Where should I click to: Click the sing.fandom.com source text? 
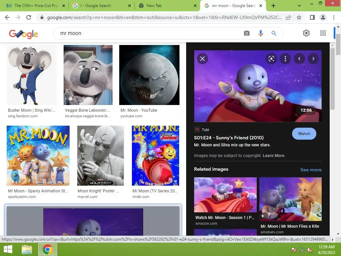tap(23, 116)
